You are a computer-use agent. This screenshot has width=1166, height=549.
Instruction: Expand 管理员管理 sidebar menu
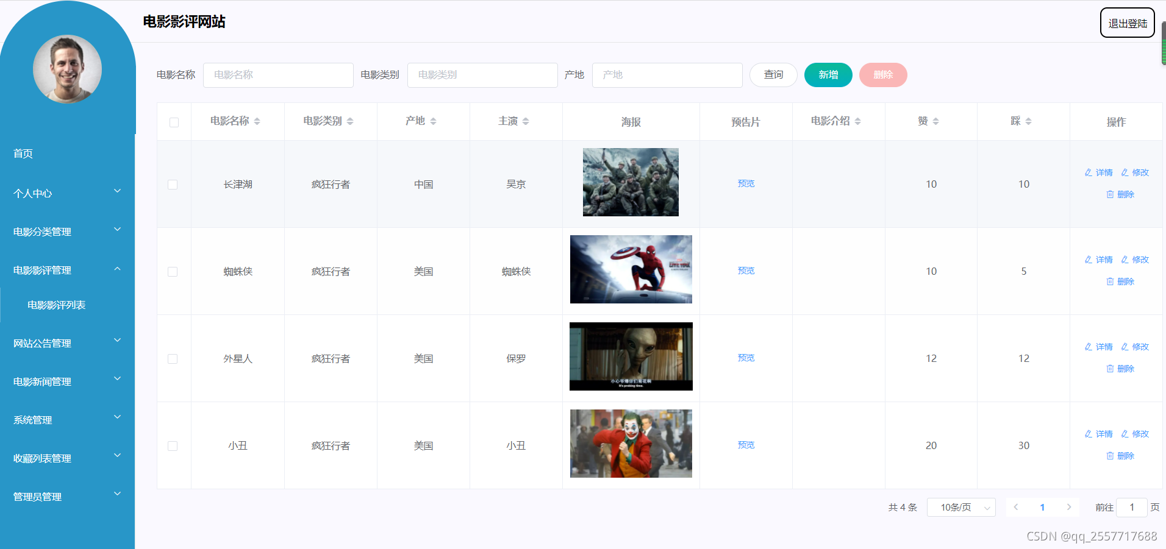[67, 497]
